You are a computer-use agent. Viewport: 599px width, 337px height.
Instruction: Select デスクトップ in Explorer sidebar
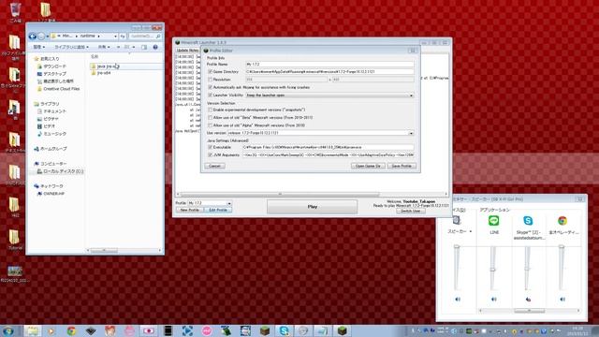pyautogui.click(x=51, y=74)
